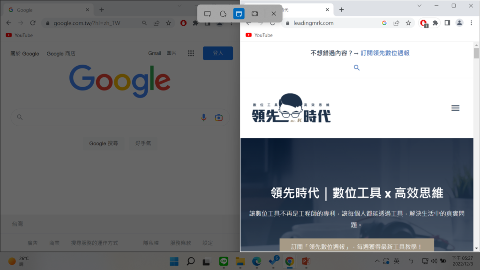Click scrollbar down arrow in right window
Screen dimensions: 480x270
[x=476, y=248]
